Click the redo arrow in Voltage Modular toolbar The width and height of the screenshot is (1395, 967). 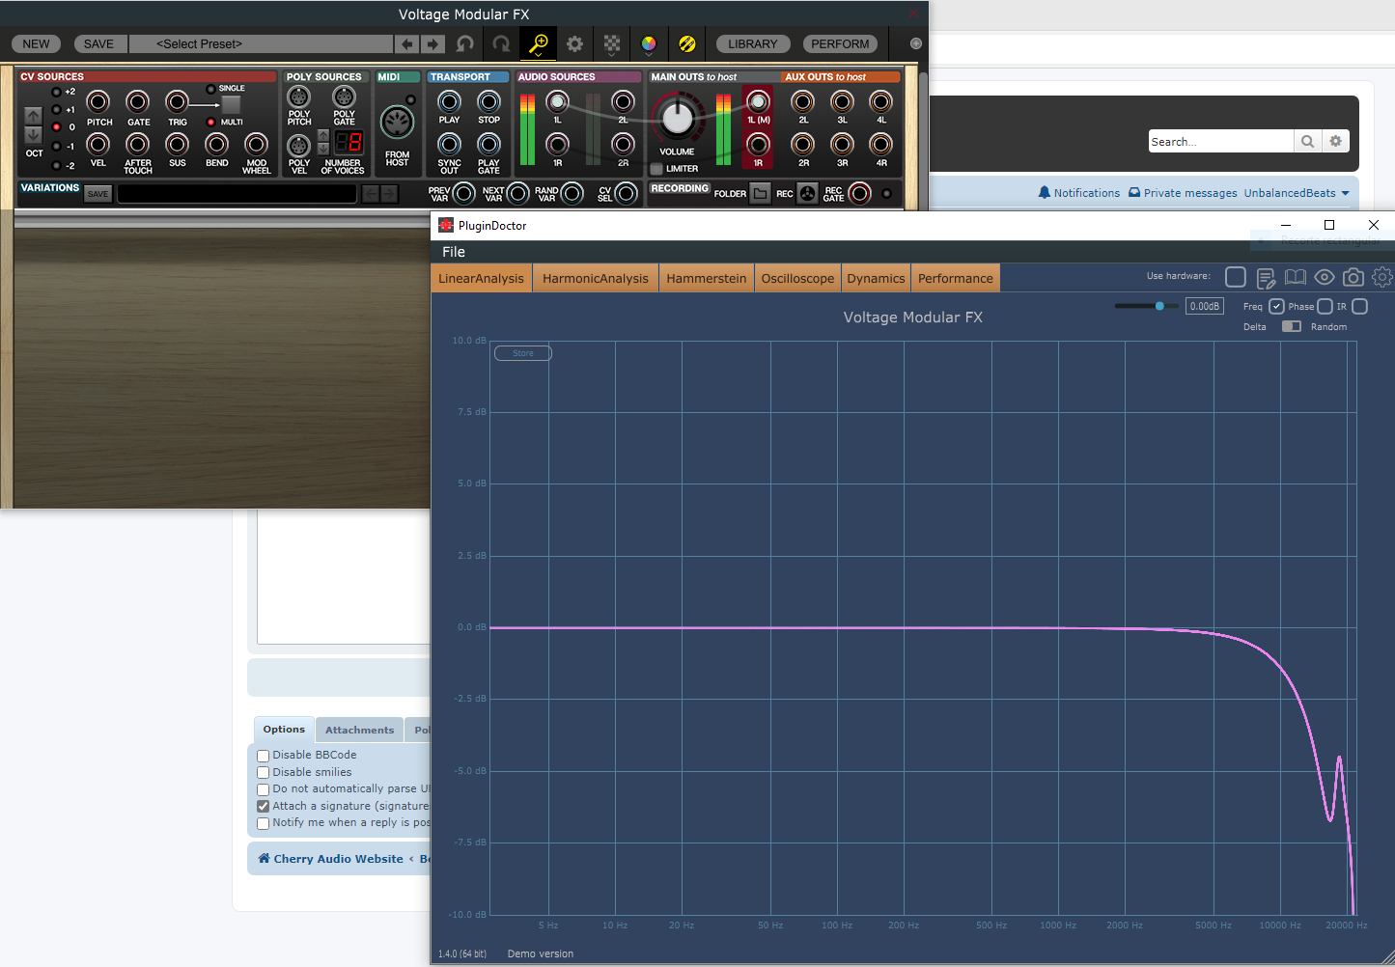tap(501, 43)
